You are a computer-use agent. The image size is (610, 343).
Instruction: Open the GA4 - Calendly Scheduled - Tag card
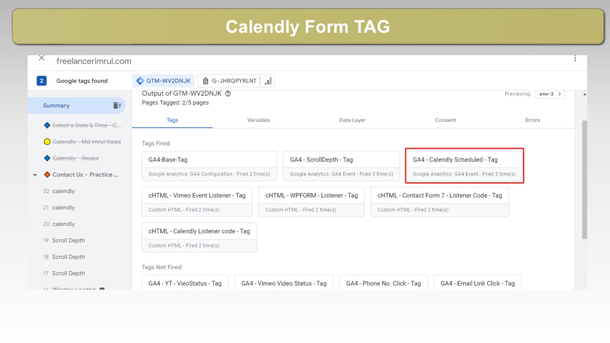point(465,166)
